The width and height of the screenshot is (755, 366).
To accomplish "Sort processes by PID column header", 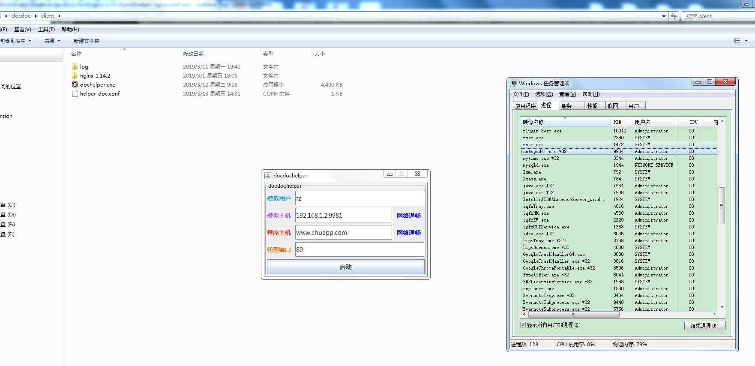I will point(621,122).
